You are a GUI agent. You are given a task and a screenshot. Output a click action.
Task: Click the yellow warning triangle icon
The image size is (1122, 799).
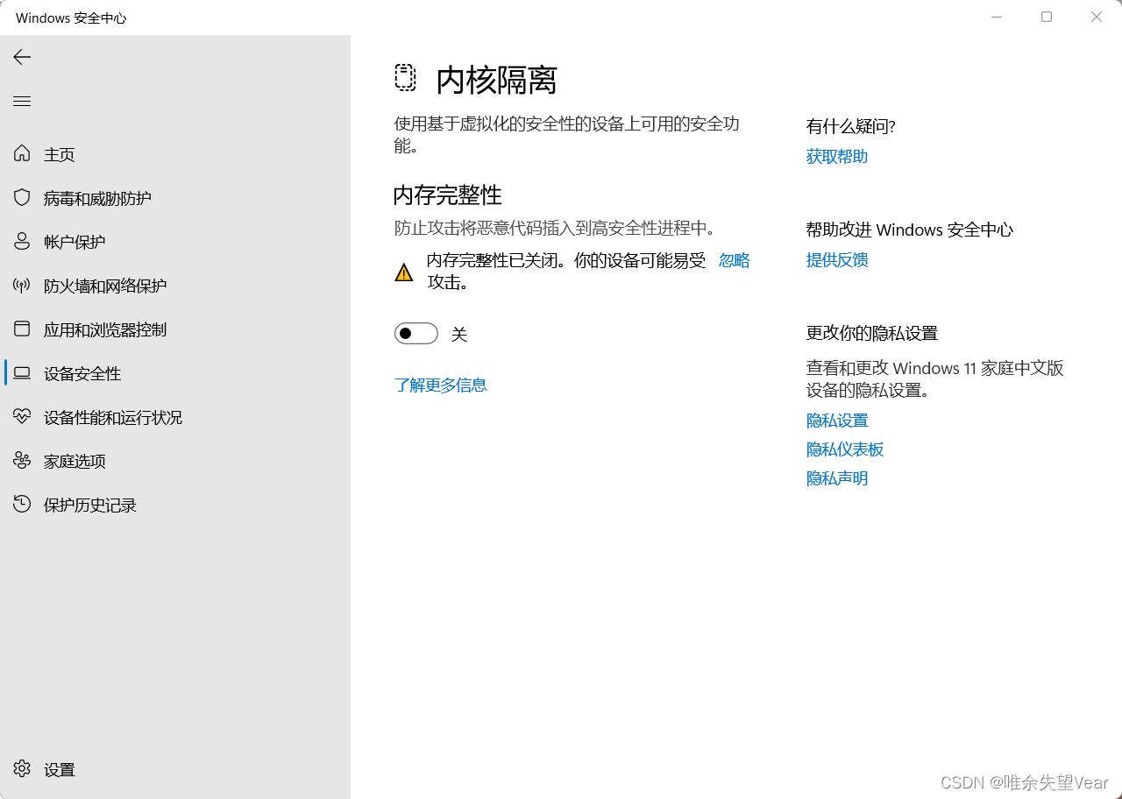pos(403,272)
